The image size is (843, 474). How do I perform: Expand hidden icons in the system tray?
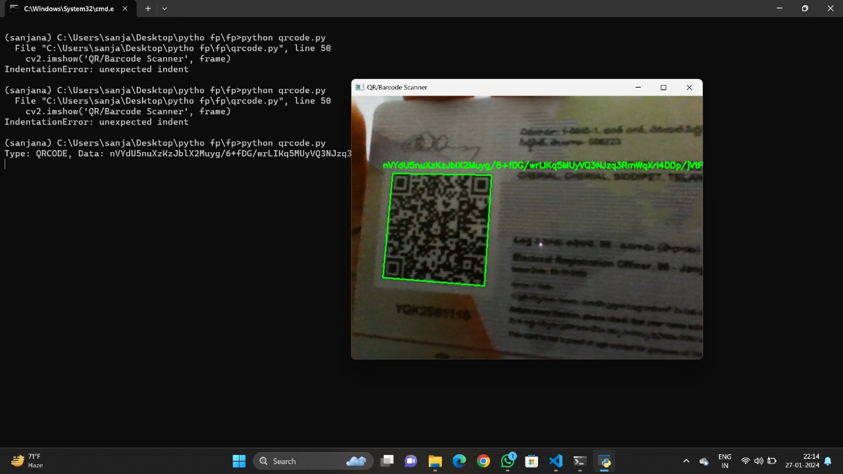tap(686, 461)
